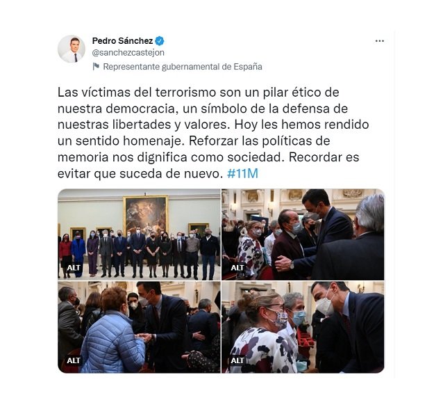This screenshot has height=407, width=443.
Task: Click the government representative flag icon
Action: tap(96, 67)
